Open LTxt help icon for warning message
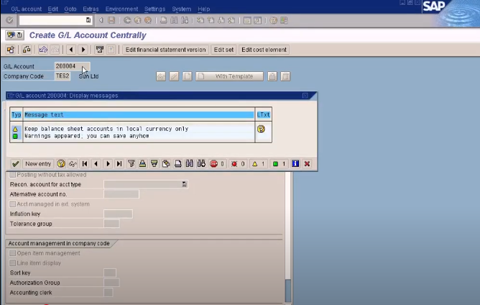480x305 pixels. [x=261, y=129]
